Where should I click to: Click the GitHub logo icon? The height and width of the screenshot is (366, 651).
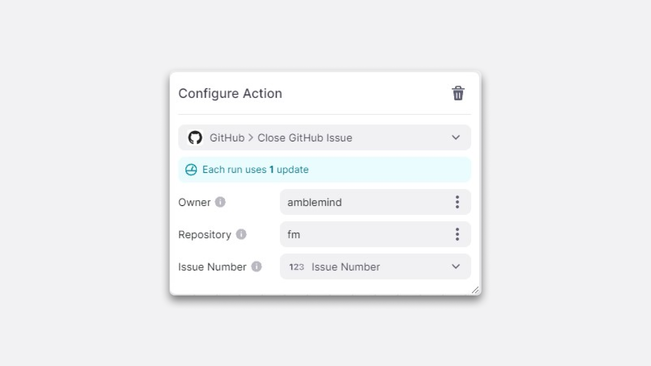click(195, 138)
